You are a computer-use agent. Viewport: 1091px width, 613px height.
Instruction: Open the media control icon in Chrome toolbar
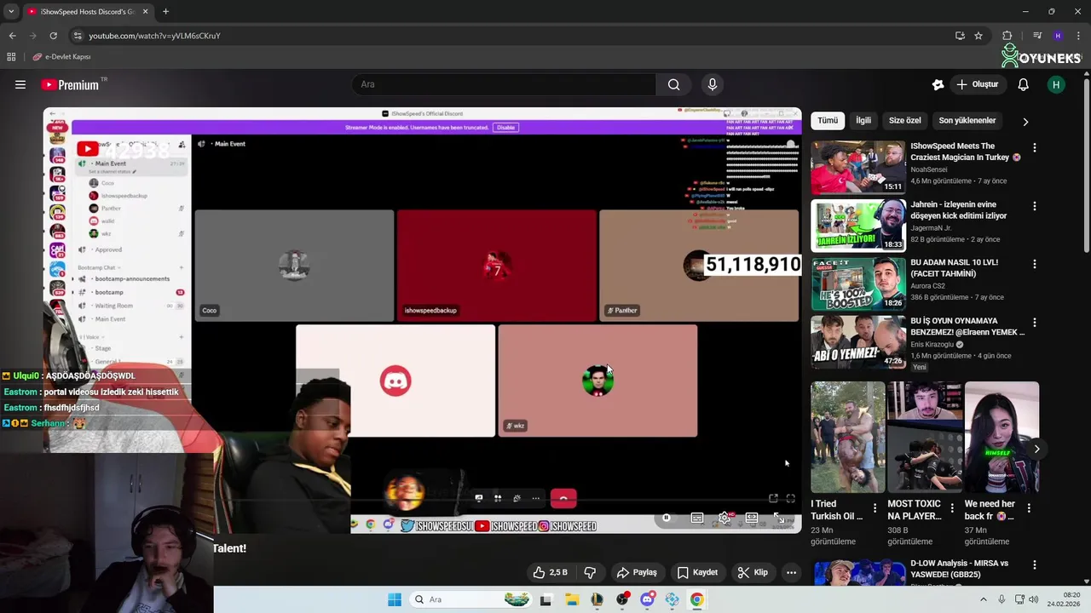pos(1037,36)
